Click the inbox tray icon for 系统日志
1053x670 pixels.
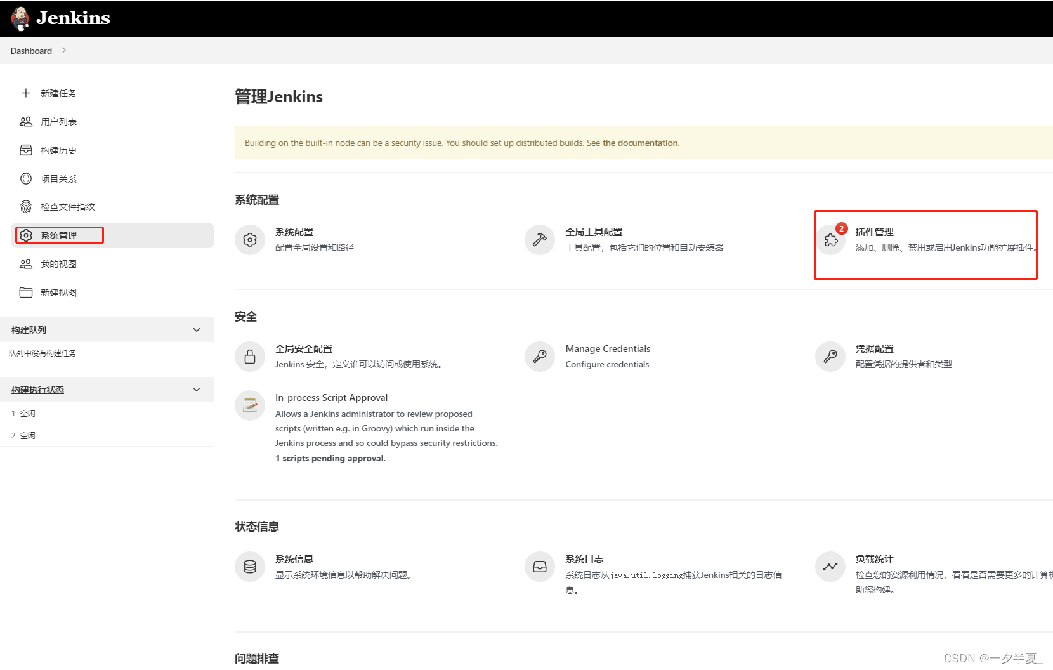[x=540, y=567]
